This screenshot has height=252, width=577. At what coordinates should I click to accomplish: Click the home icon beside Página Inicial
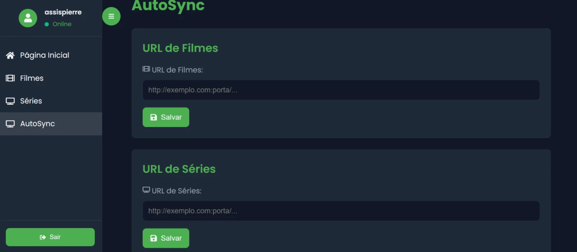pyautogui.click(x=10, y=55)
